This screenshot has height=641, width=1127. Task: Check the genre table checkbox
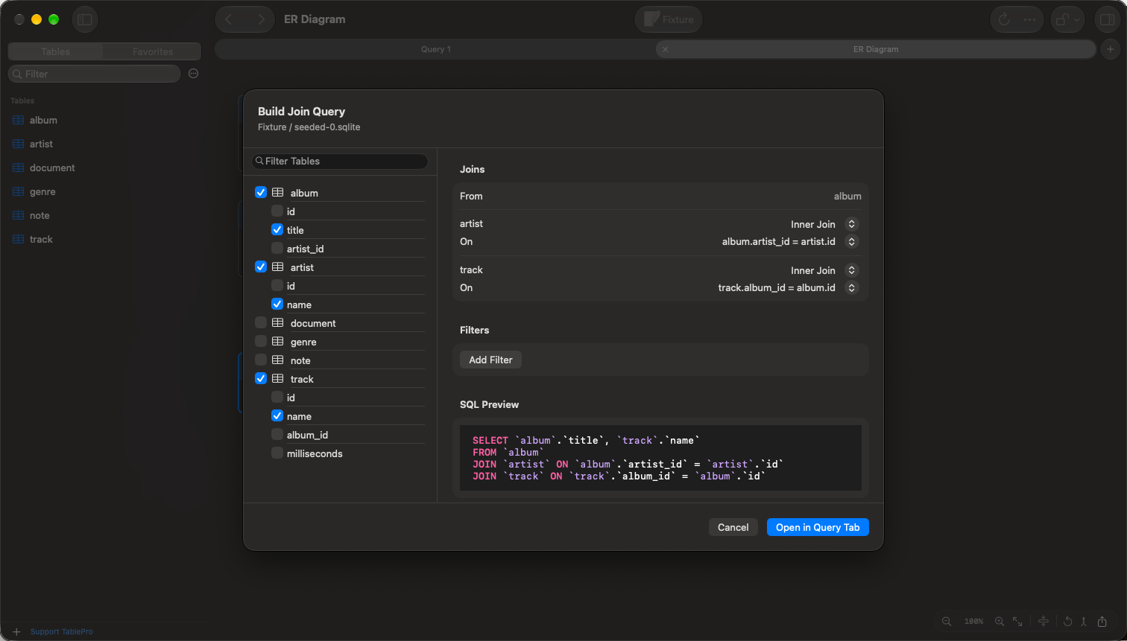click(261, 341)
